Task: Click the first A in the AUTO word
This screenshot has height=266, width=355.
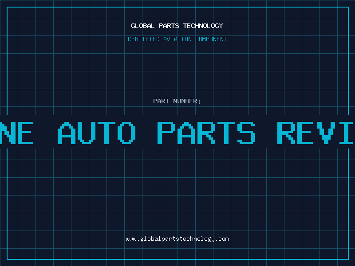Action: click(67, 133)
